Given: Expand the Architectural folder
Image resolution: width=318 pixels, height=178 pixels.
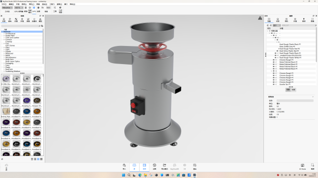Looking at the screenshot, I should [4, 34].
